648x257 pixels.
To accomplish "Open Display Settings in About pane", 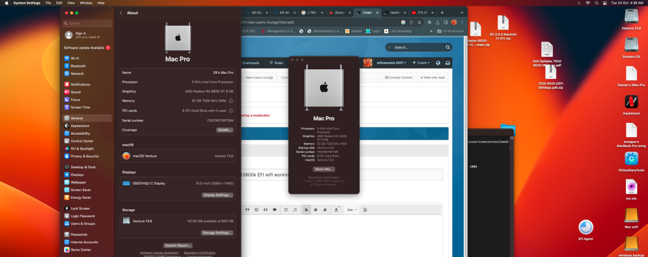I will point(217,195).
